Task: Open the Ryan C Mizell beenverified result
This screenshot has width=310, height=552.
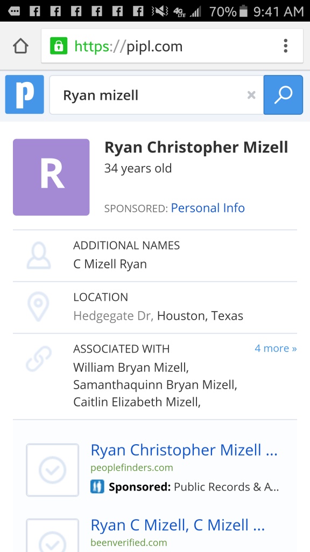Action: click(178, 525)
